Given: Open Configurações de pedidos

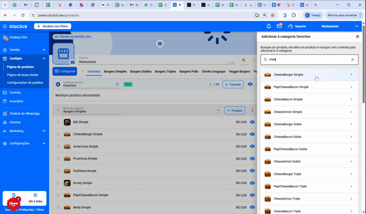Looking at the screenshot, I should click(x=25, y=83).
